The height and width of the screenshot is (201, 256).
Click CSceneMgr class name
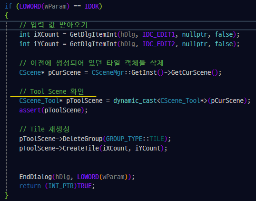108,72
